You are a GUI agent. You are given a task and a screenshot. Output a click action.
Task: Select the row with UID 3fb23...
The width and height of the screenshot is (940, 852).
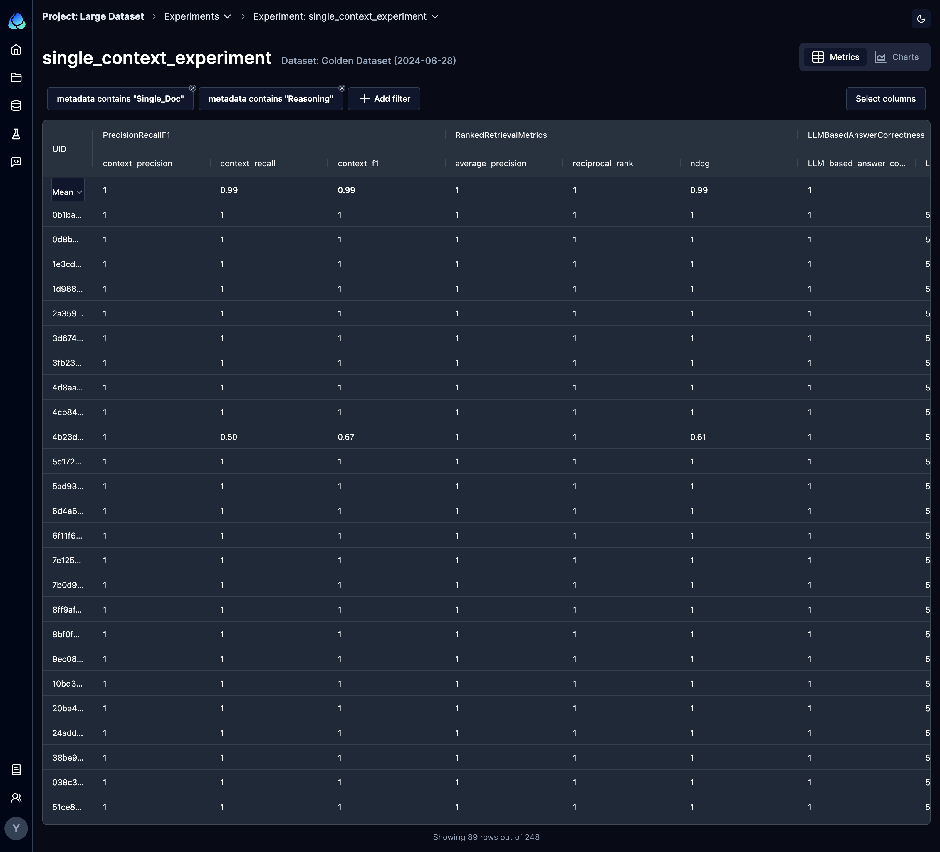(486, 363)
